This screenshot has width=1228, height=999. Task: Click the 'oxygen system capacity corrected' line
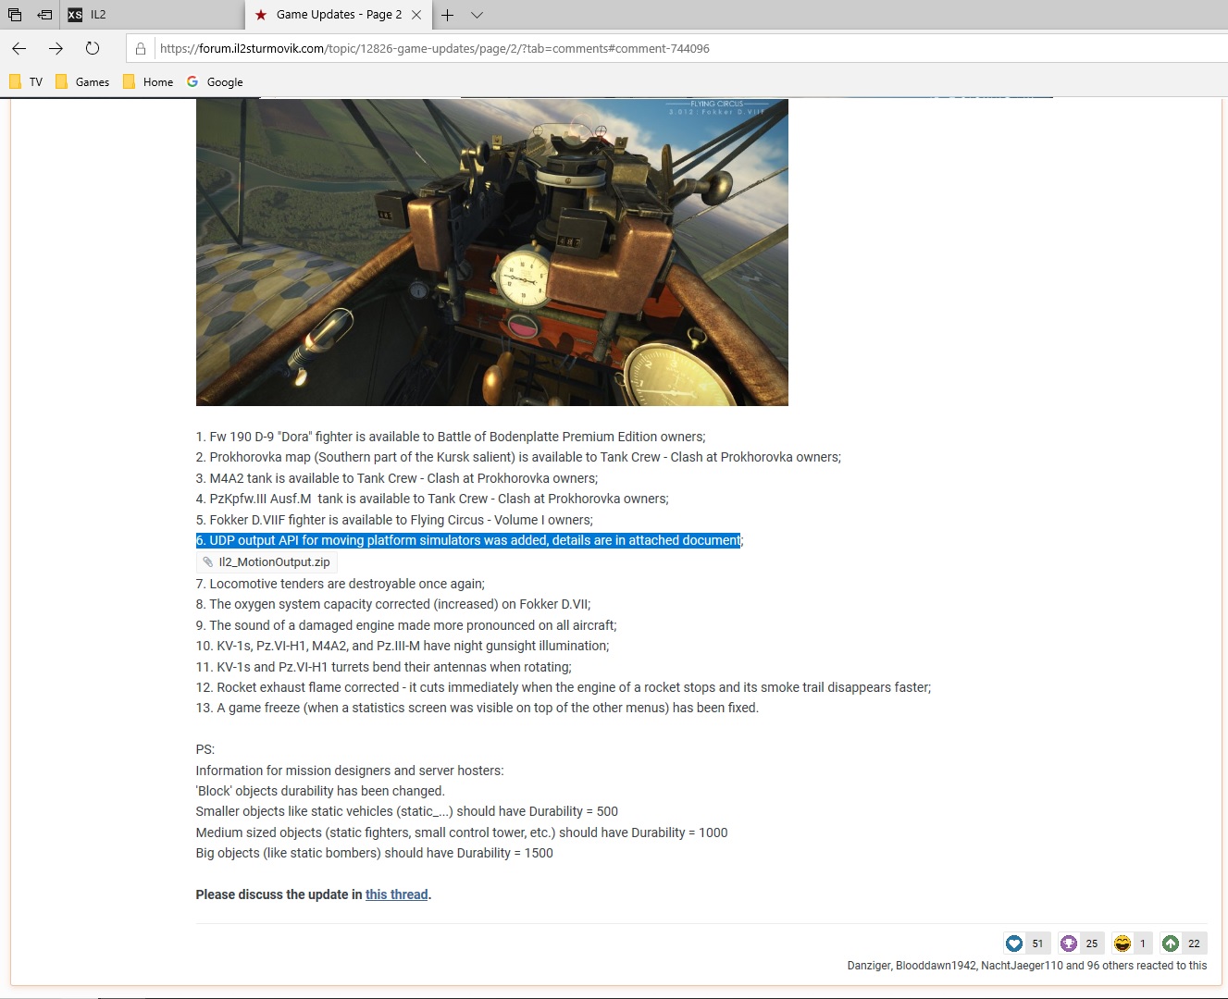pos(393,604)
